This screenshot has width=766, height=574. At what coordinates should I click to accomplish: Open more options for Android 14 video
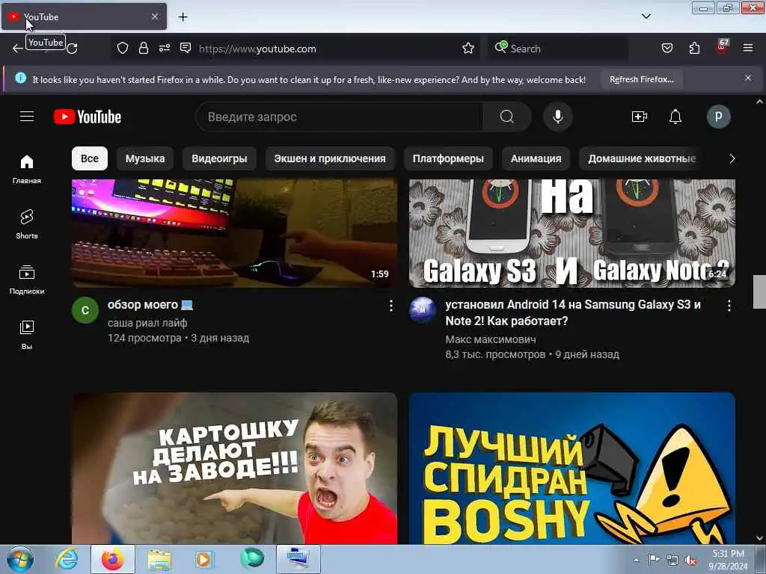[729, 306]
